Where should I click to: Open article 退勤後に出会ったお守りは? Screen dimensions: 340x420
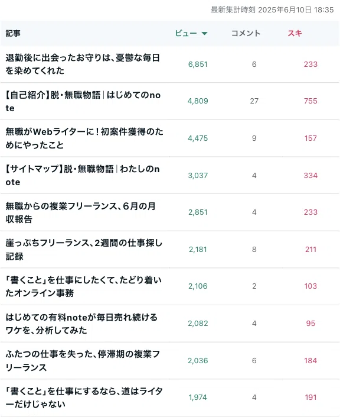tap(83, 64)
